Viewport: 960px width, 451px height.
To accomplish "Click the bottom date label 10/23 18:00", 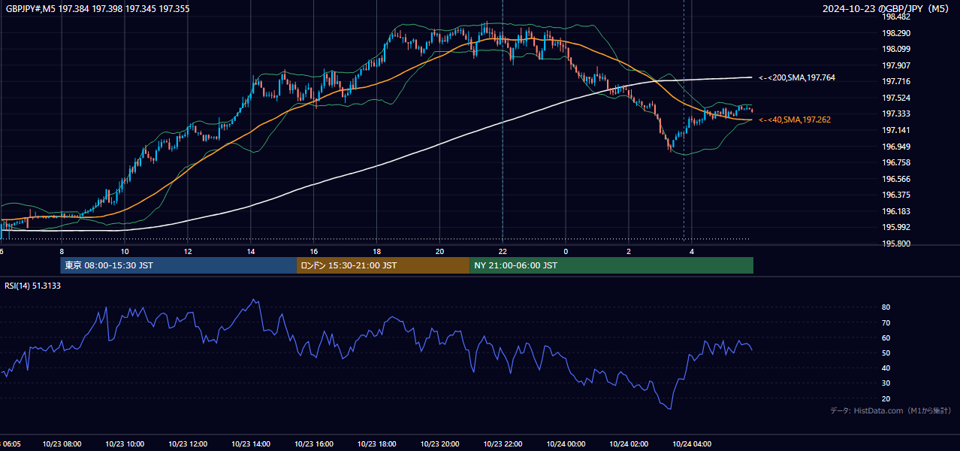I will tap(377, 444).
